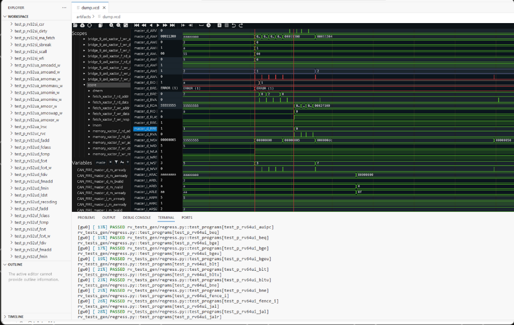514x325 pixels.
Task: Click the divider line icon in toolbar
Action: (201, 25)
